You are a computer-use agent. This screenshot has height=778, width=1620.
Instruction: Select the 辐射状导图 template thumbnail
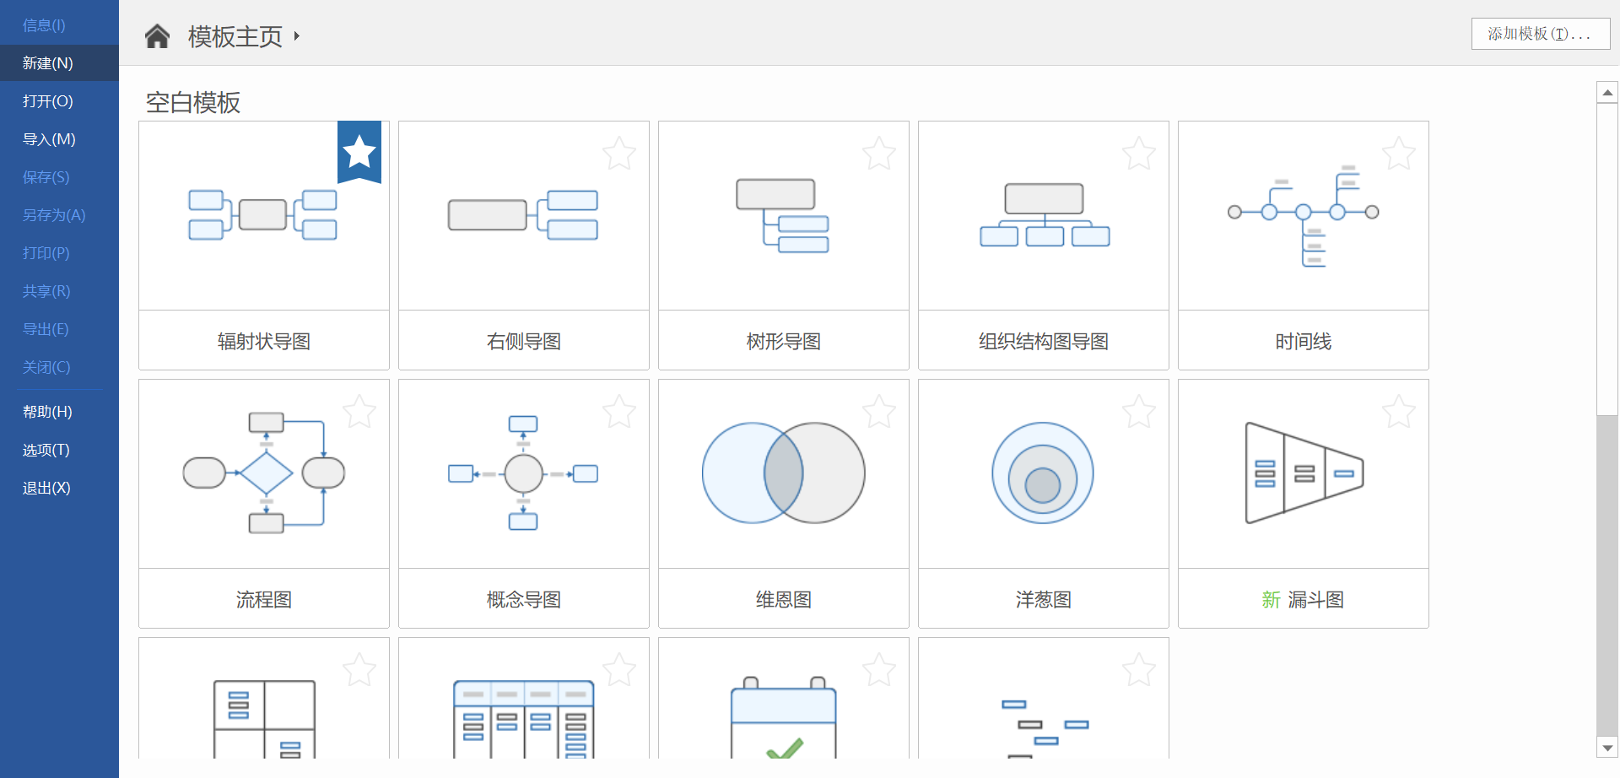tap(262, 215)
